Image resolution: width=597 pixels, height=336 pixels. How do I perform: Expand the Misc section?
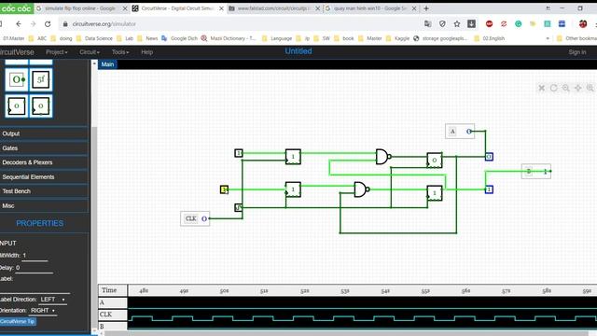pos(44,205)
